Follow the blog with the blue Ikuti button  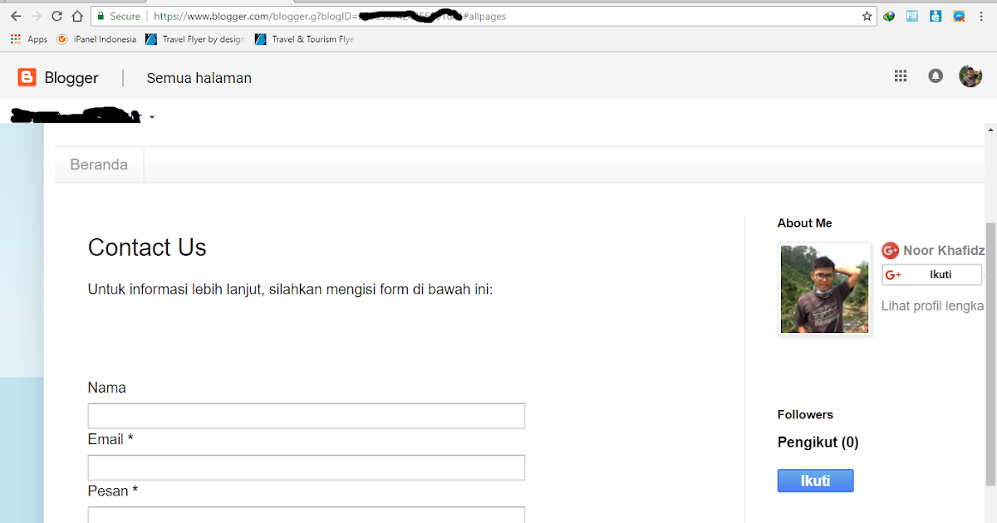[x=815, y=480]
